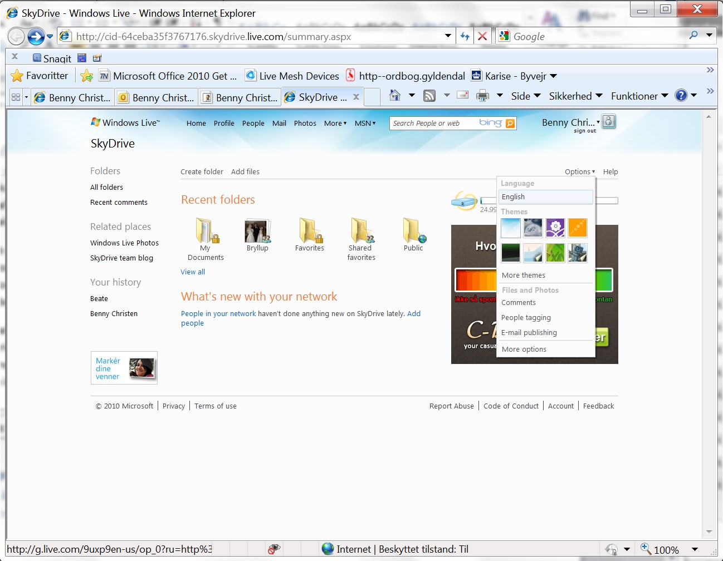The image size is (723, 561).
Task: Click the privacy report eye icon in status bar
Action: click(273, 549)
